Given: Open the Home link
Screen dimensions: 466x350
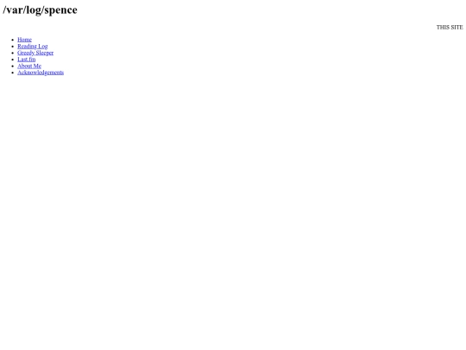Looking at the screenshot, I should (x=24, y=40).
